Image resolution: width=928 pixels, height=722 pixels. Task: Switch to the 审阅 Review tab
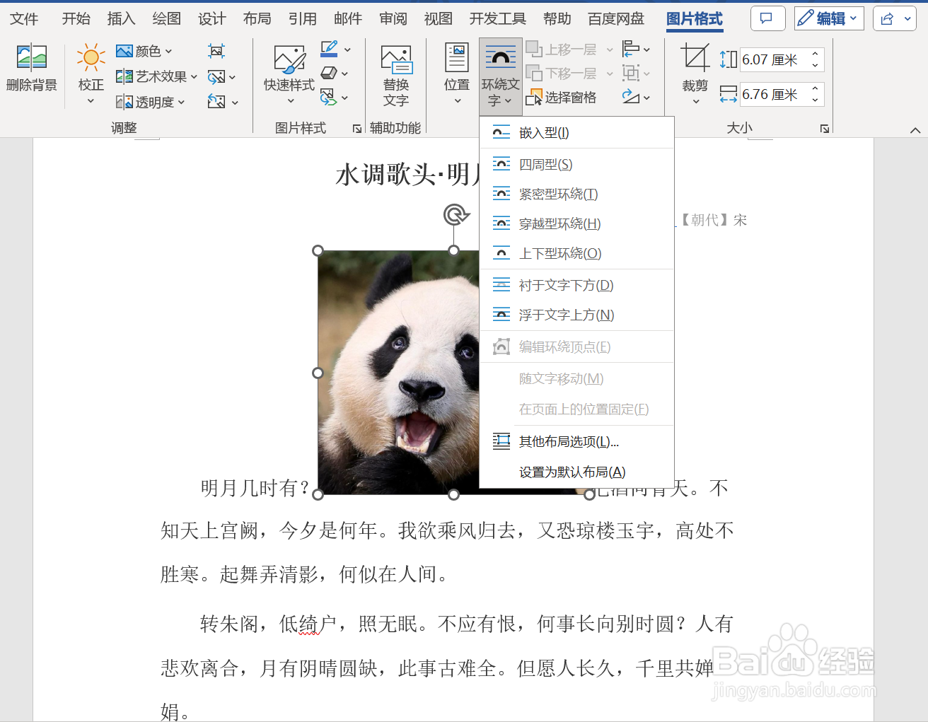[x=393, y=18]
